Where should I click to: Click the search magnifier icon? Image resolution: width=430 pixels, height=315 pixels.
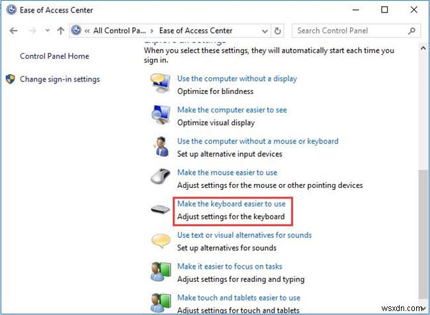point(411,30)
